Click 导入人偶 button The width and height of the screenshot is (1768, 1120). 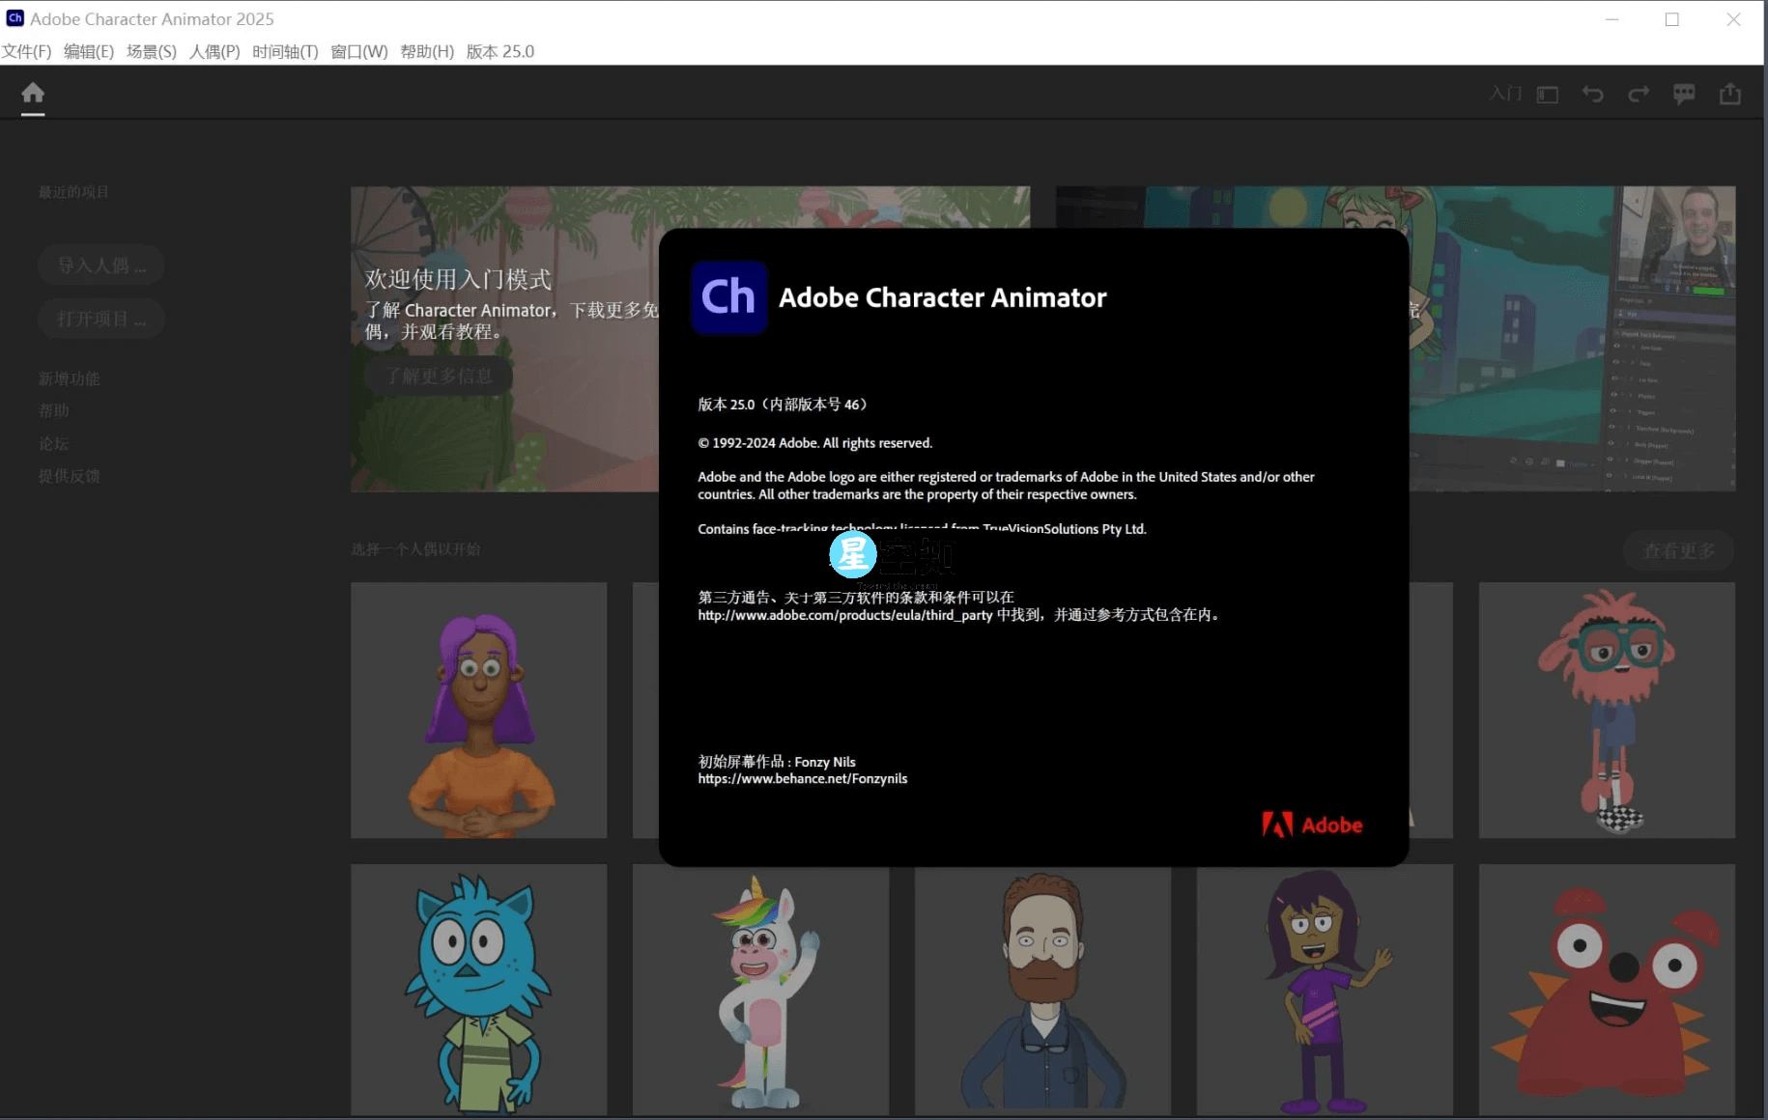click(100, 265)
